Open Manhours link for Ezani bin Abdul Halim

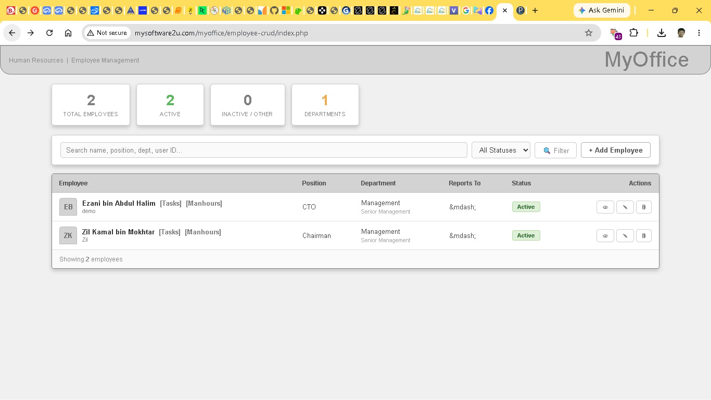click(x=204, y=203)
